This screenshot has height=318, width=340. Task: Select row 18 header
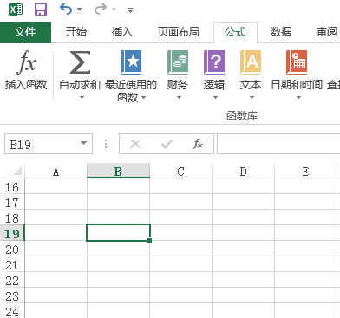(x=12, y=218)
